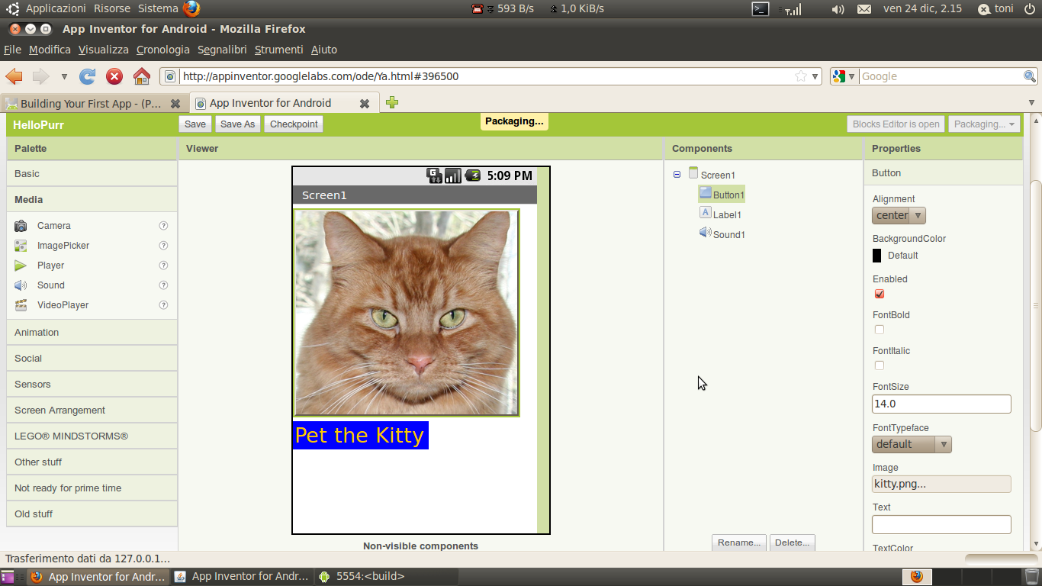Rename the selected component
Screen dimensions: 1042x586
[x=738, y=542]
